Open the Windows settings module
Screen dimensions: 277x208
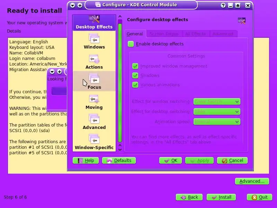(x=94, y=41)
